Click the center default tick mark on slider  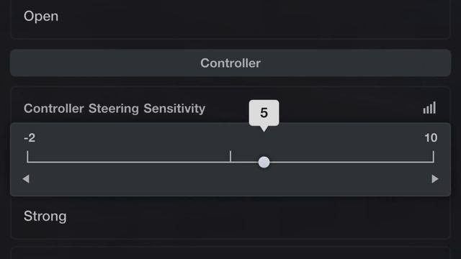pos(230,156)
